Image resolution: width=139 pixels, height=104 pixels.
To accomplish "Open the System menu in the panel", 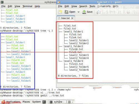I will pos(36,102).
